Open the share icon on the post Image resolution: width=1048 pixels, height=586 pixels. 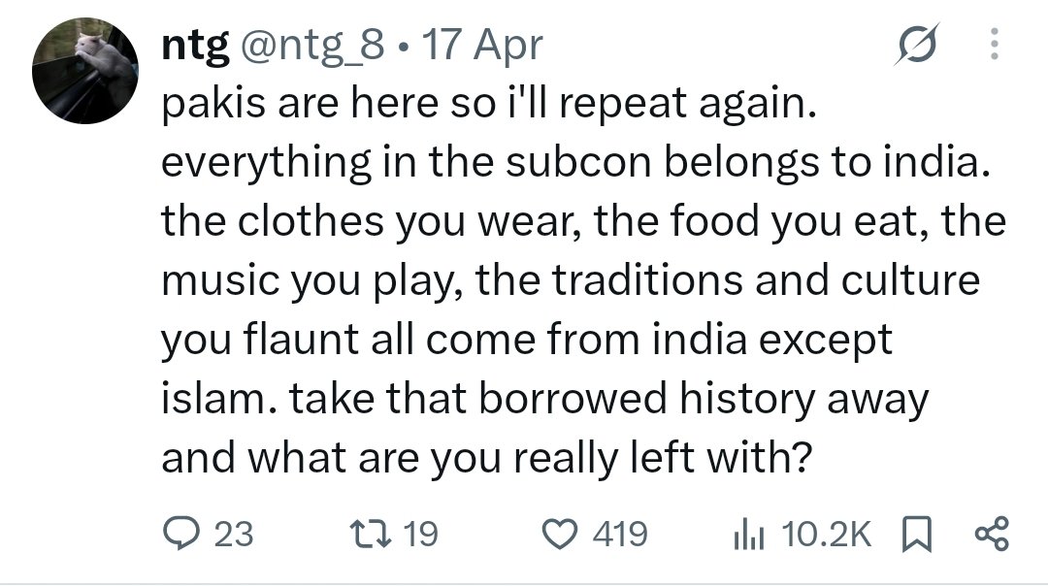pyautogui.click(x=992, y=534)
